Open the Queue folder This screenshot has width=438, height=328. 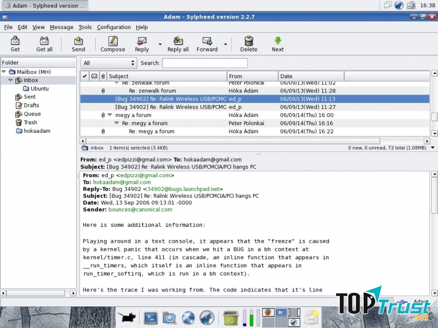coord(32,114)
